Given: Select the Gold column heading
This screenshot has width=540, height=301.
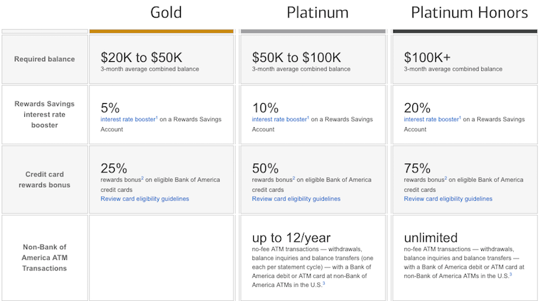Looking at the screenshot, I should pyautogui.click(x=166, y=13).
